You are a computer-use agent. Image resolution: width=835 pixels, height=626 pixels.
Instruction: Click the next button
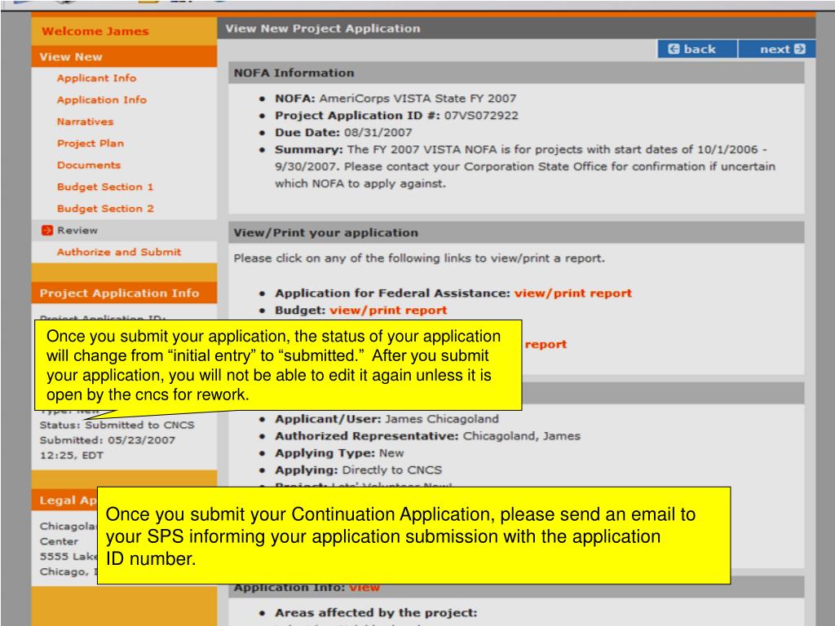[x=777, y=49]
